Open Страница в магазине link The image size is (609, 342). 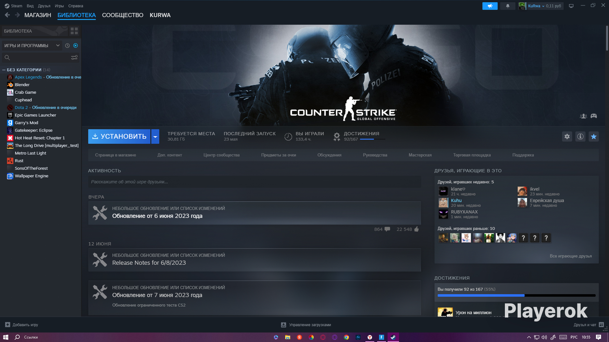tap(115, 155)
